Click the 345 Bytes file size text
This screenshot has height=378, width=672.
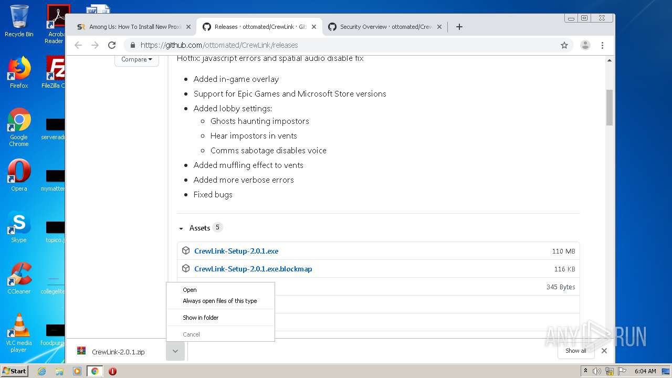tap(561, 287)
